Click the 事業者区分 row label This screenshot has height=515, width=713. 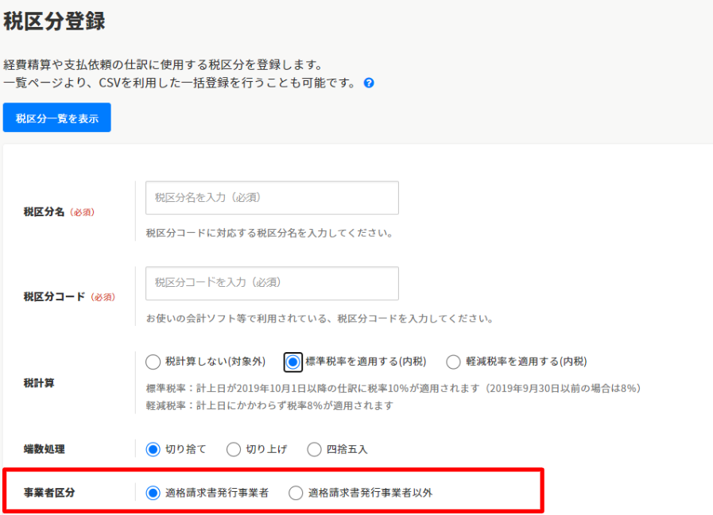(49, 494)
